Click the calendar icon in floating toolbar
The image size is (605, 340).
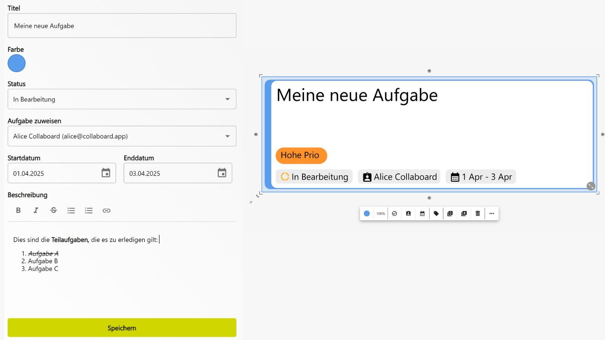coord(422,213)
